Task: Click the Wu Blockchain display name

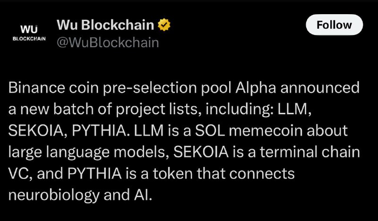Action: pyautogui.click(x=105, y=25)
